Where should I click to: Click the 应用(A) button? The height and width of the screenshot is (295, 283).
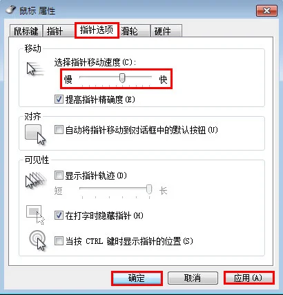[249, 278]
